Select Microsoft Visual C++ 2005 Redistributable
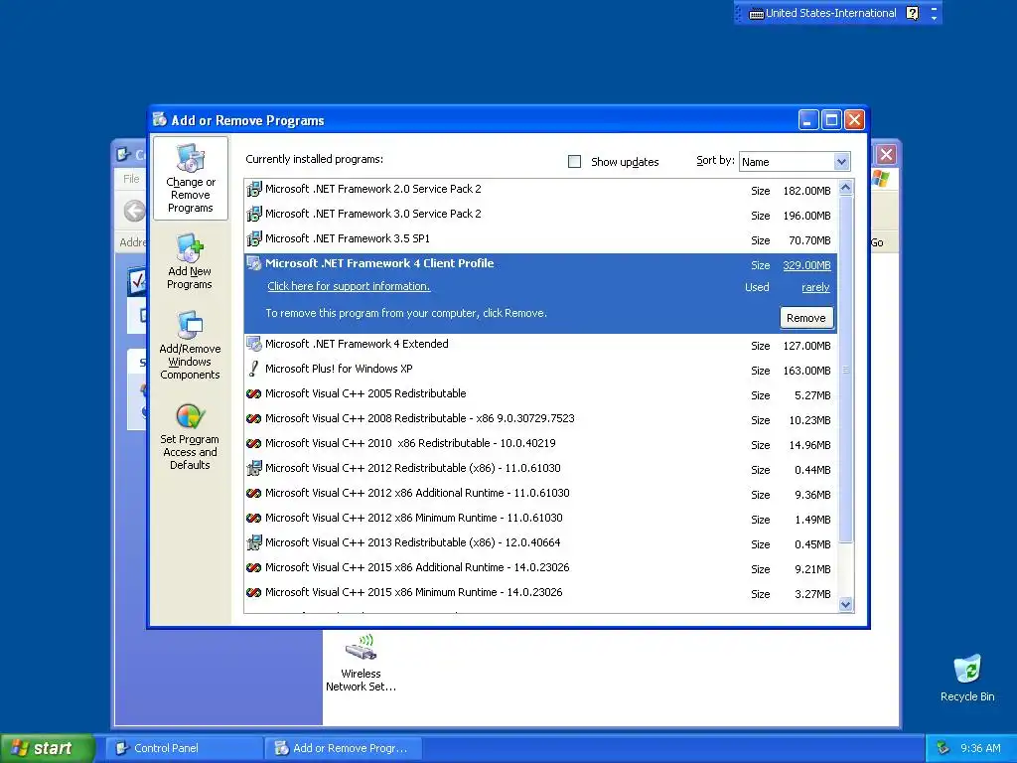The height and width of the screenshot is (763, 1017). pyautogui.click(x=541, y=394)
